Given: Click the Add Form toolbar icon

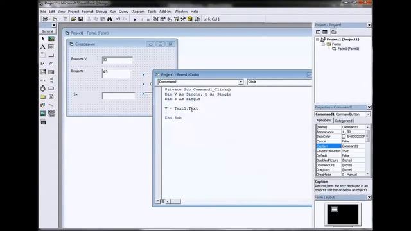Looking at the screenshot, I should pos(55,19).
